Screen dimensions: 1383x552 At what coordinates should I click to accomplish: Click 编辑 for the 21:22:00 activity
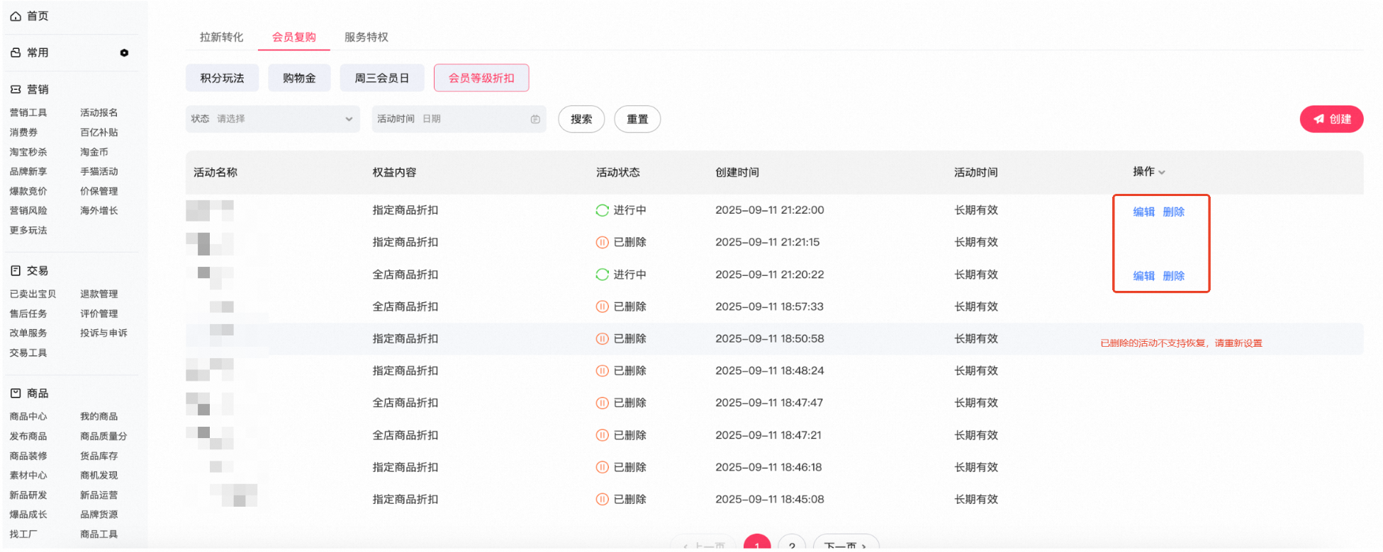pyautogui.click(x=1143, y=212)
